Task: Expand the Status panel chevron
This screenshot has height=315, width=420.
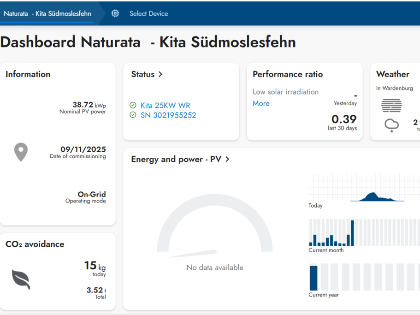Action: (x=160, y=74)
